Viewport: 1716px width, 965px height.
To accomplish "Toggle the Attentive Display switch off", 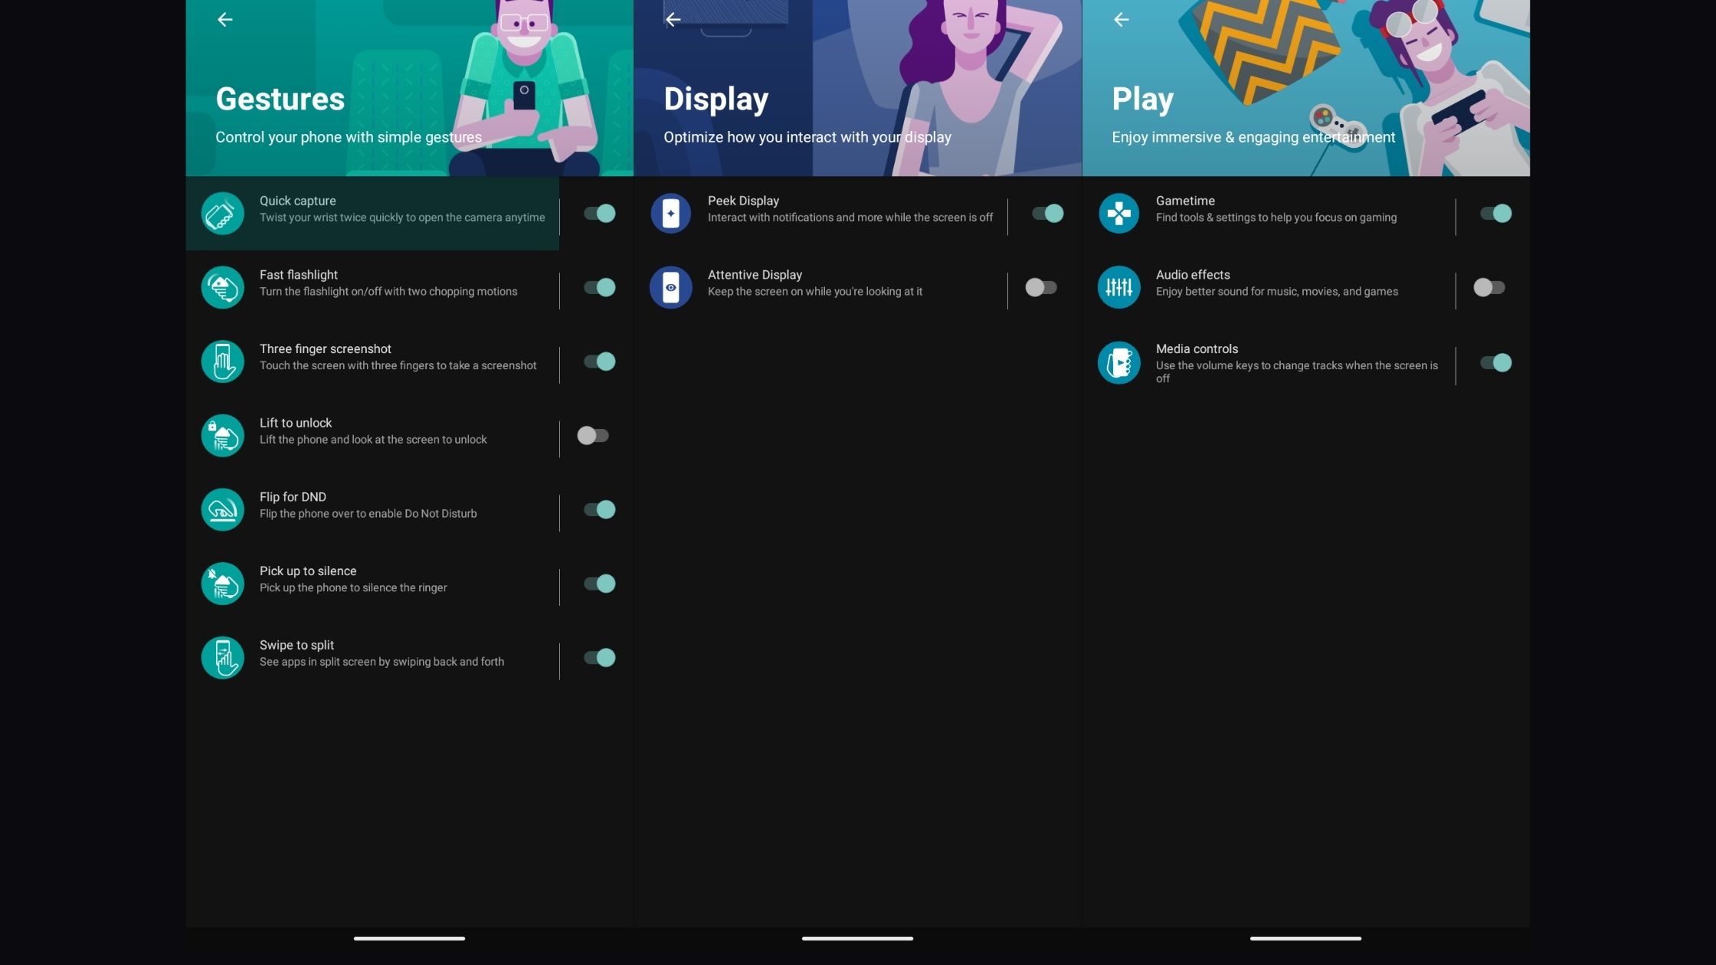I will point(1043,286).
